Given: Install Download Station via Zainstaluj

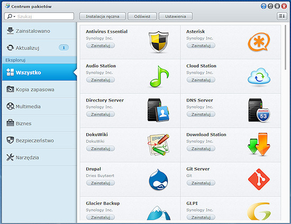Looking at the screenshot, I should [201, 148].
